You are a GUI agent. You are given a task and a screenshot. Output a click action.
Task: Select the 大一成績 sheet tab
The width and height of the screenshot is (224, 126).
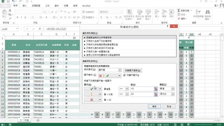(x=24, y=120)
